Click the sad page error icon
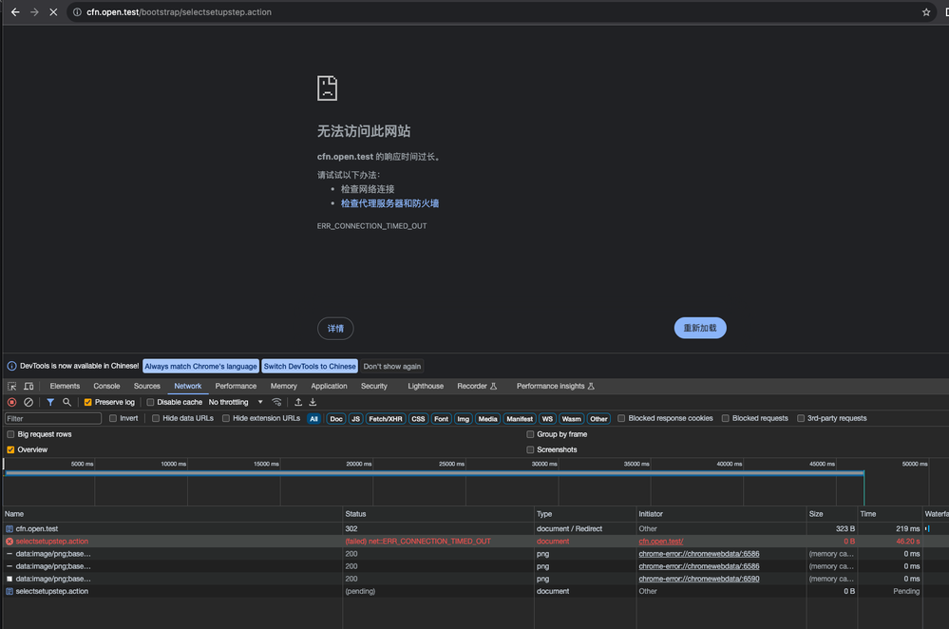Viewport: 949px width, 629px height. pos(328,88)
